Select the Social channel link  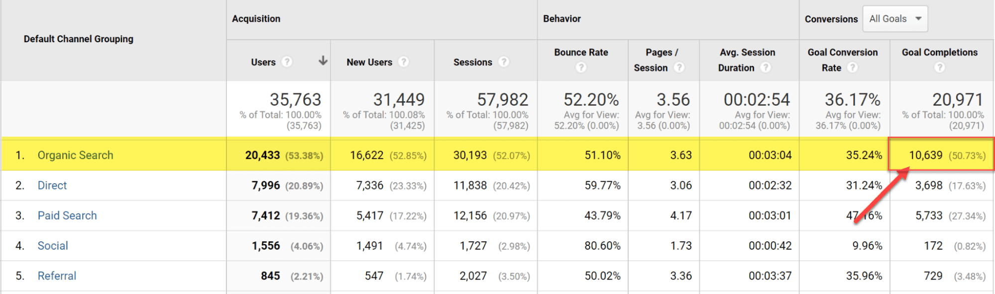click(53, 246)
